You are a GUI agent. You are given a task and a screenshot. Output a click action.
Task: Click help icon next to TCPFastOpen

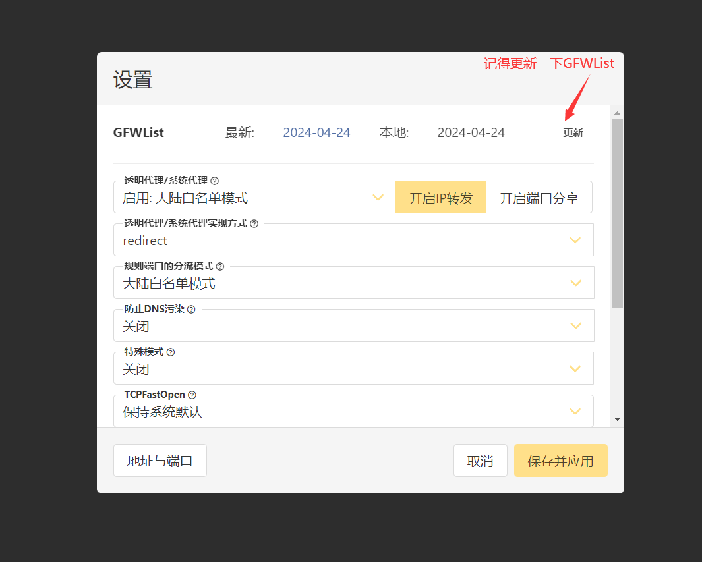click(x=192, y=395)
